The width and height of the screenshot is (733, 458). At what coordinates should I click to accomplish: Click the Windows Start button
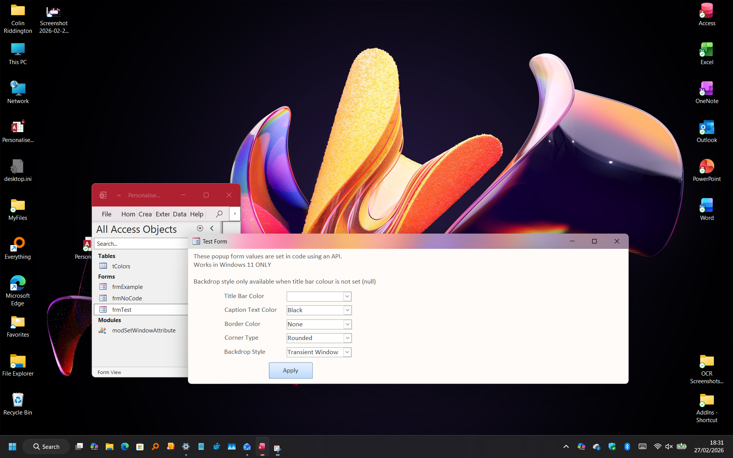[x=12, y=447]
